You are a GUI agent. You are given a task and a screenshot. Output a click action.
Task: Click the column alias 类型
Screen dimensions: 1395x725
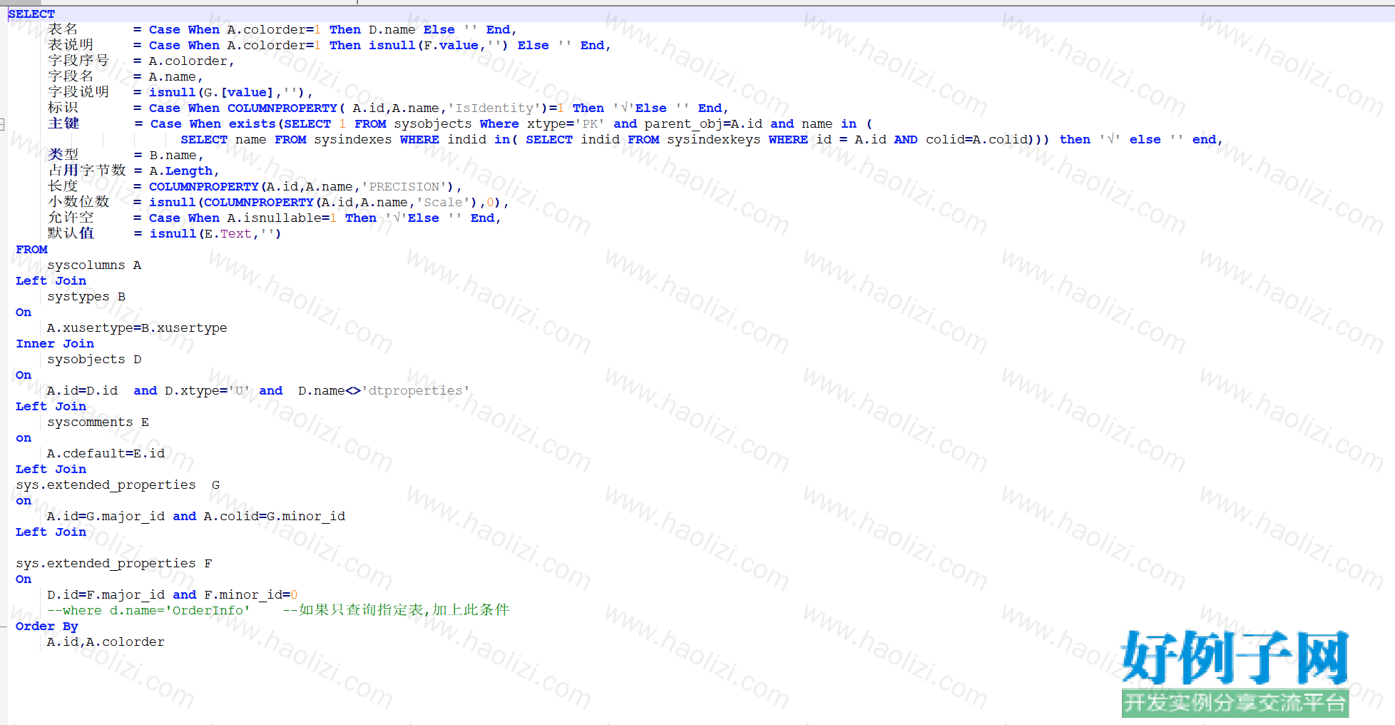pos(63,155)
